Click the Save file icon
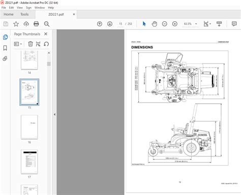 coord(6,24)
